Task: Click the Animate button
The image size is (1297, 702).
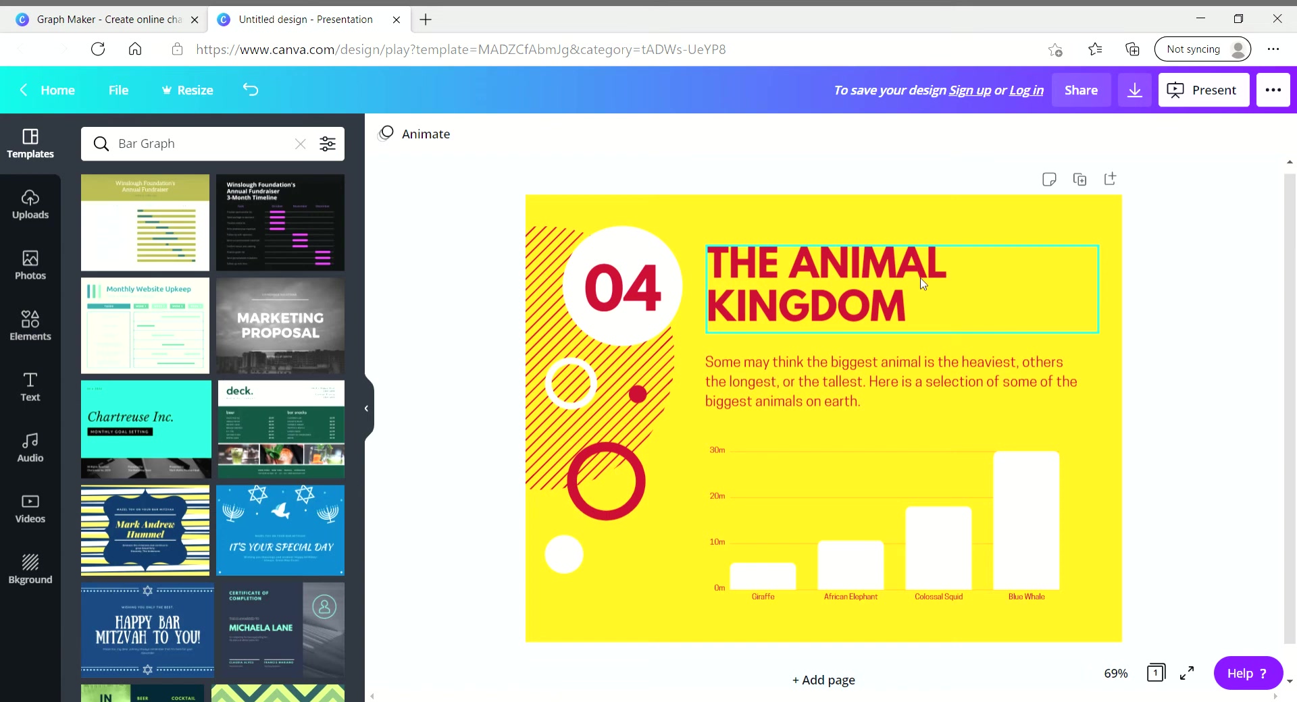Action: 414,134
